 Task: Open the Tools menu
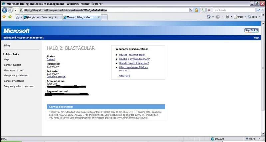pyautogui.click(x=254, y=17)
